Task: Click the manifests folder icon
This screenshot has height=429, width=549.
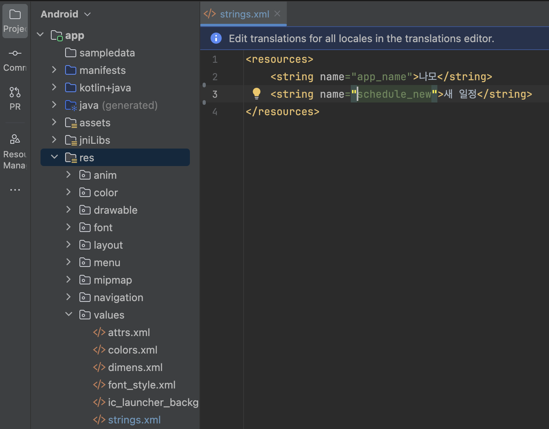Action: (x=71, y=70)
